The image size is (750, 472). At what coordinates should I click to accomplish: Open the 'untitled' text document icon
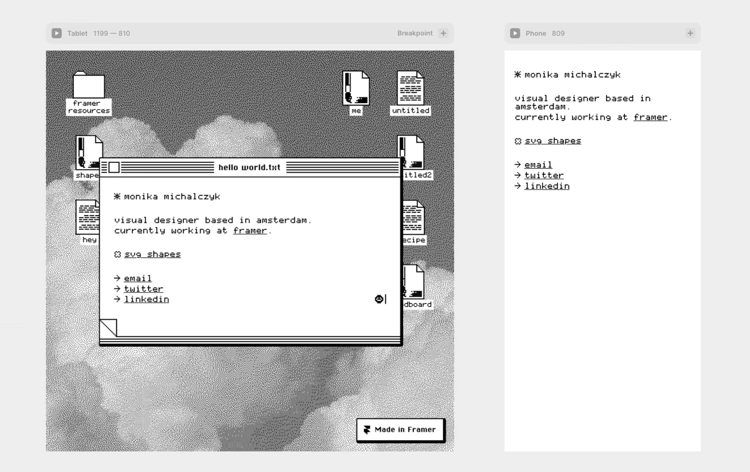click(x=411, y=88)
